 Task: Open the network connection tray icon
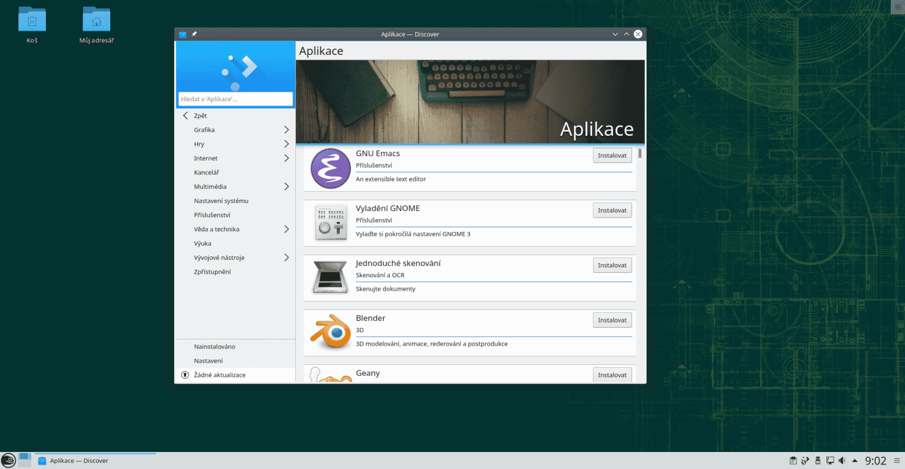pyautogui.click(x=830, y=461)
